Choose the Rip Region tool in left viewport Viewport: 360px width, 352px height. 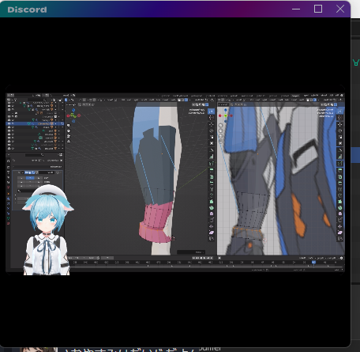(x=212, y=239)
